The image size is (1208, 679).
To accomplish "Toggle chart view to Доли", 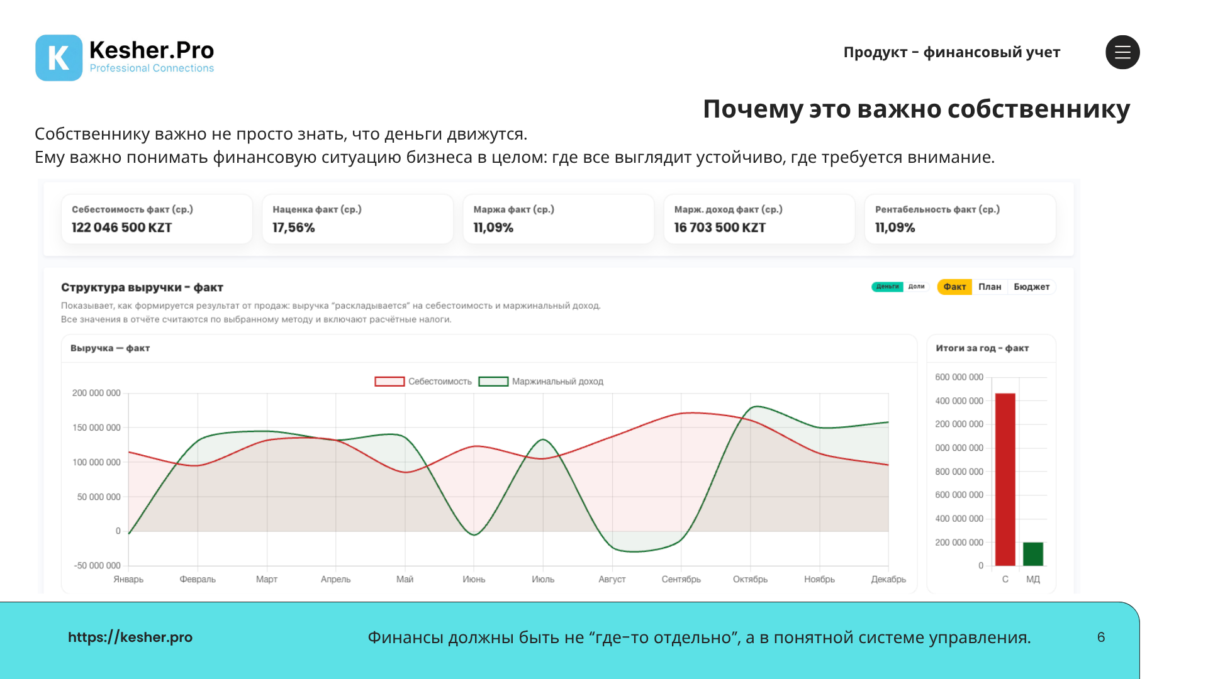I will (x=916, y=287).
